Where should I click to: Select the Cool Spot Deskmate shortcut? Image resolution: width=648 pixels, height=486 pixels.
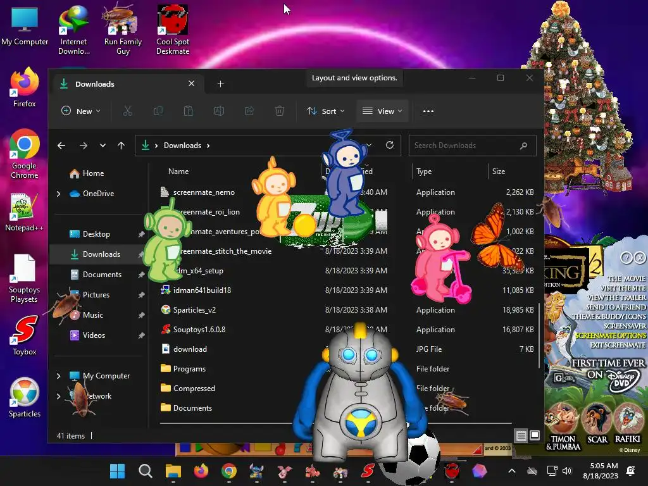tap(173, 30)
